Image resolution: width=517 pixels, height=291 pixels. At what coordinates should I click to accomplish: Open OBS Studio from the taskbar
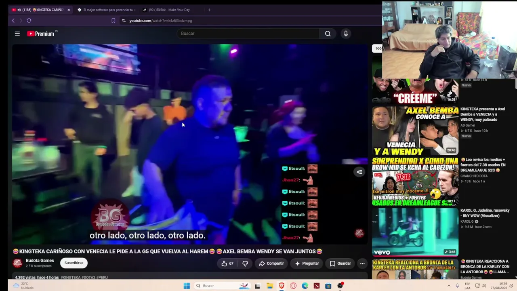(340, 286)
